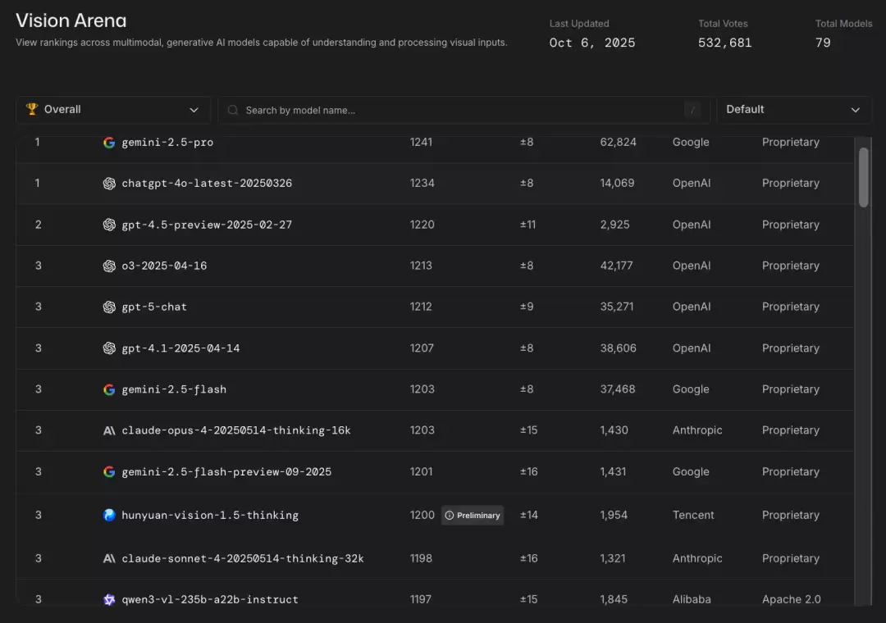Click the Anthropic icon beside claude-opus-4-20250514-thinking-16k

pyautogui.click(x=109, y=430)
